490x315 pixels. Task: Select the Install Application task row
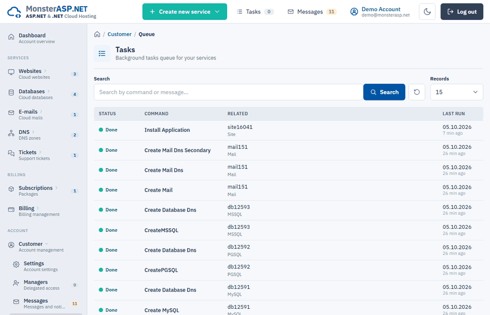coord(288,131)
